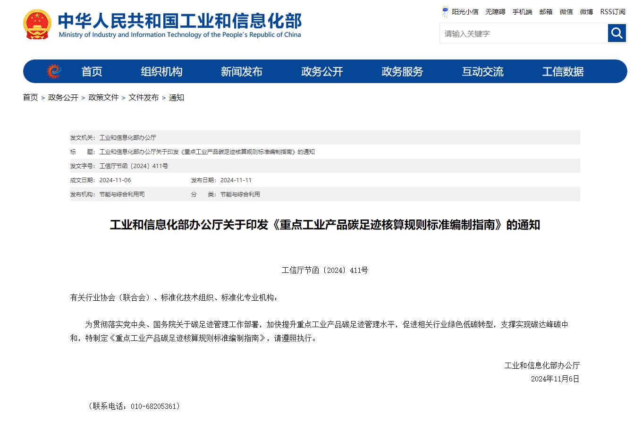Image resolution: width=642 pixels, height=423 pixels.
Task: Click the English ministry name subtitle
Action: [180, 34]
